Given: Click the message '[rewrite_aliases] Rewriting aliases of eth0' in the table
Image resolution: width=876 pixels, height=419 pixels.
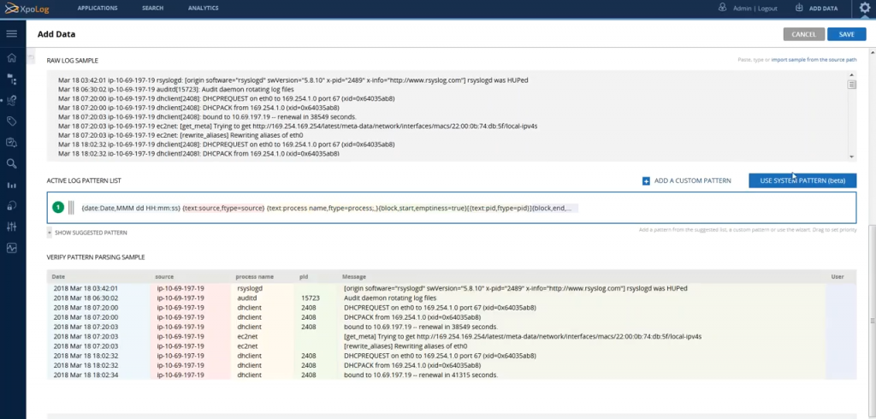Looking at the screenshot, I should (x=405, y=345).
